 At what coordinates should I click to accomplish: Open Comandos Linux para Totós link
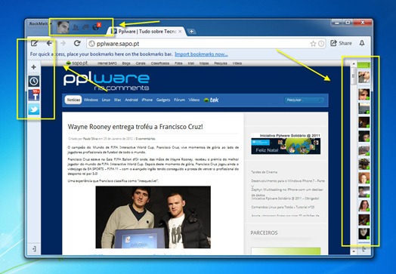tap(283, 207)
